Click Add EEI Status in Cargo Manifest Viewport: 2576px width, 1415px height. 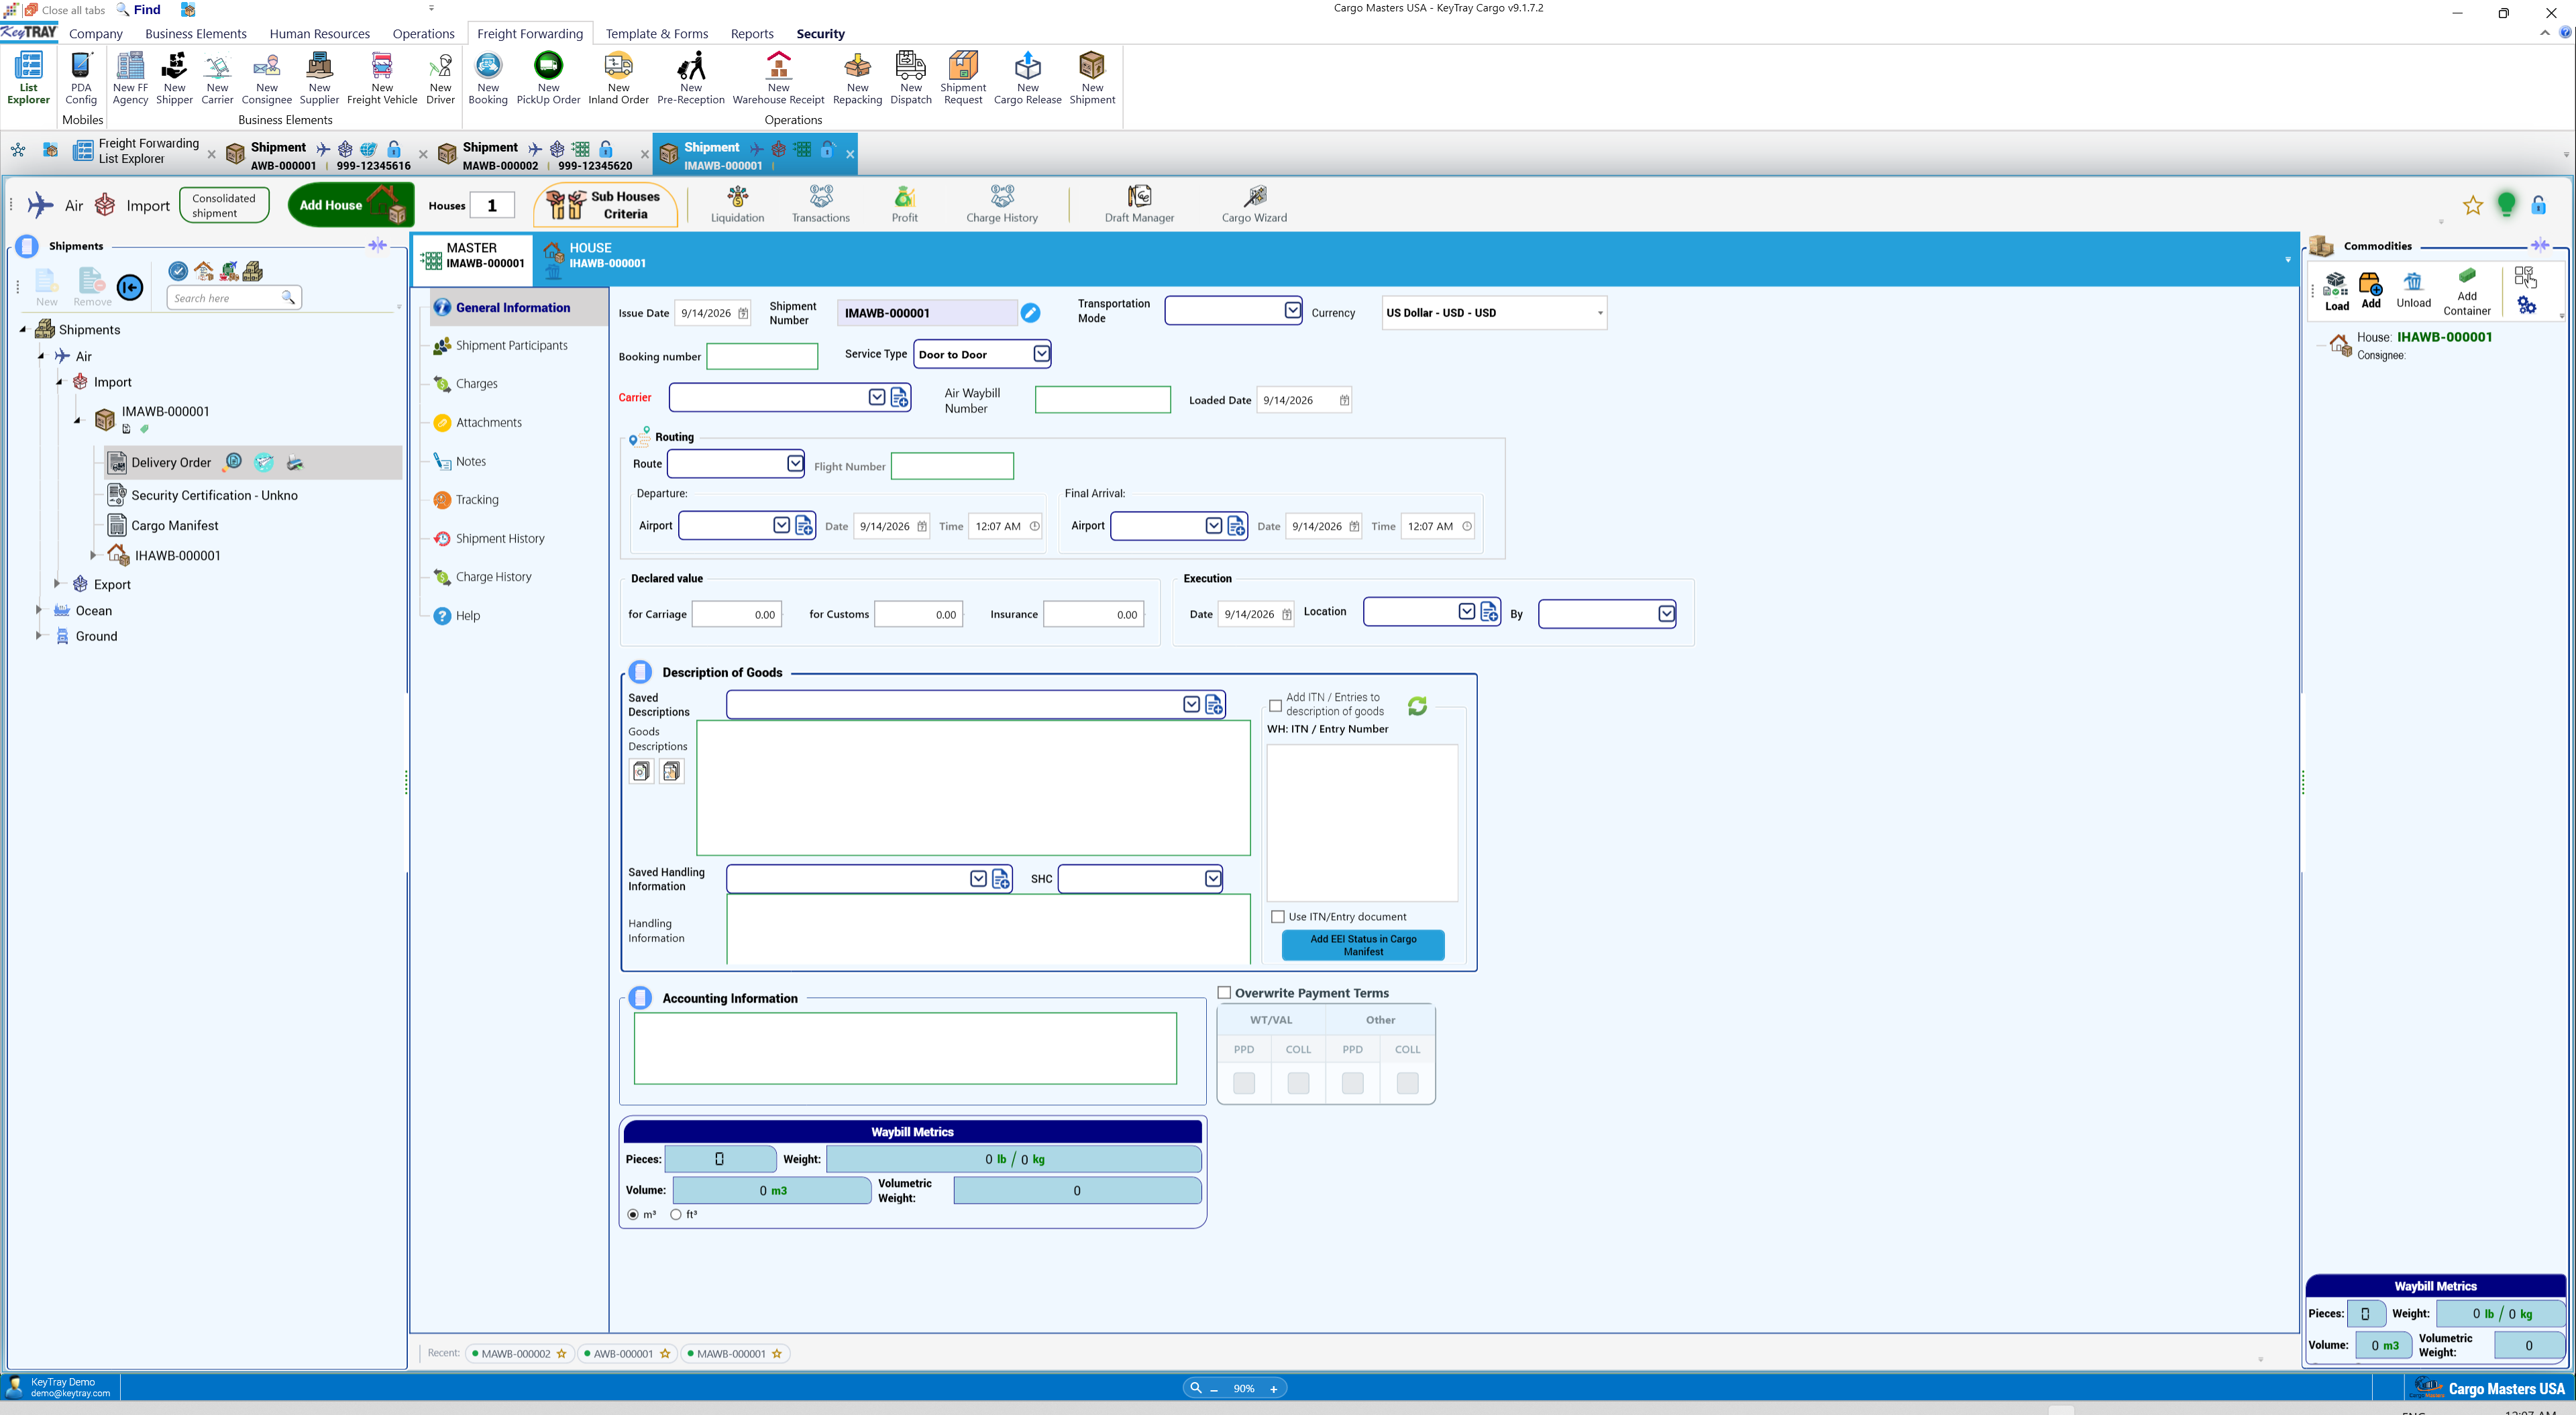click(1362, 945)
